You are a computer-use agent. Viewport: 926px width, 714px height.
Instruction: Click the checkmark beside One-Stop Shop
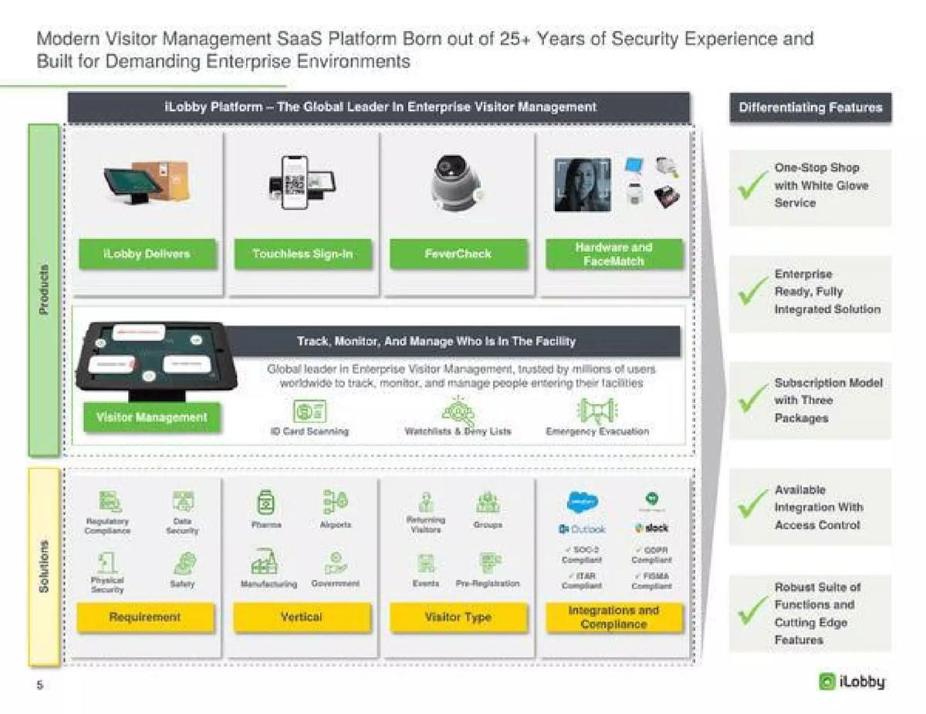click(753, 185)
